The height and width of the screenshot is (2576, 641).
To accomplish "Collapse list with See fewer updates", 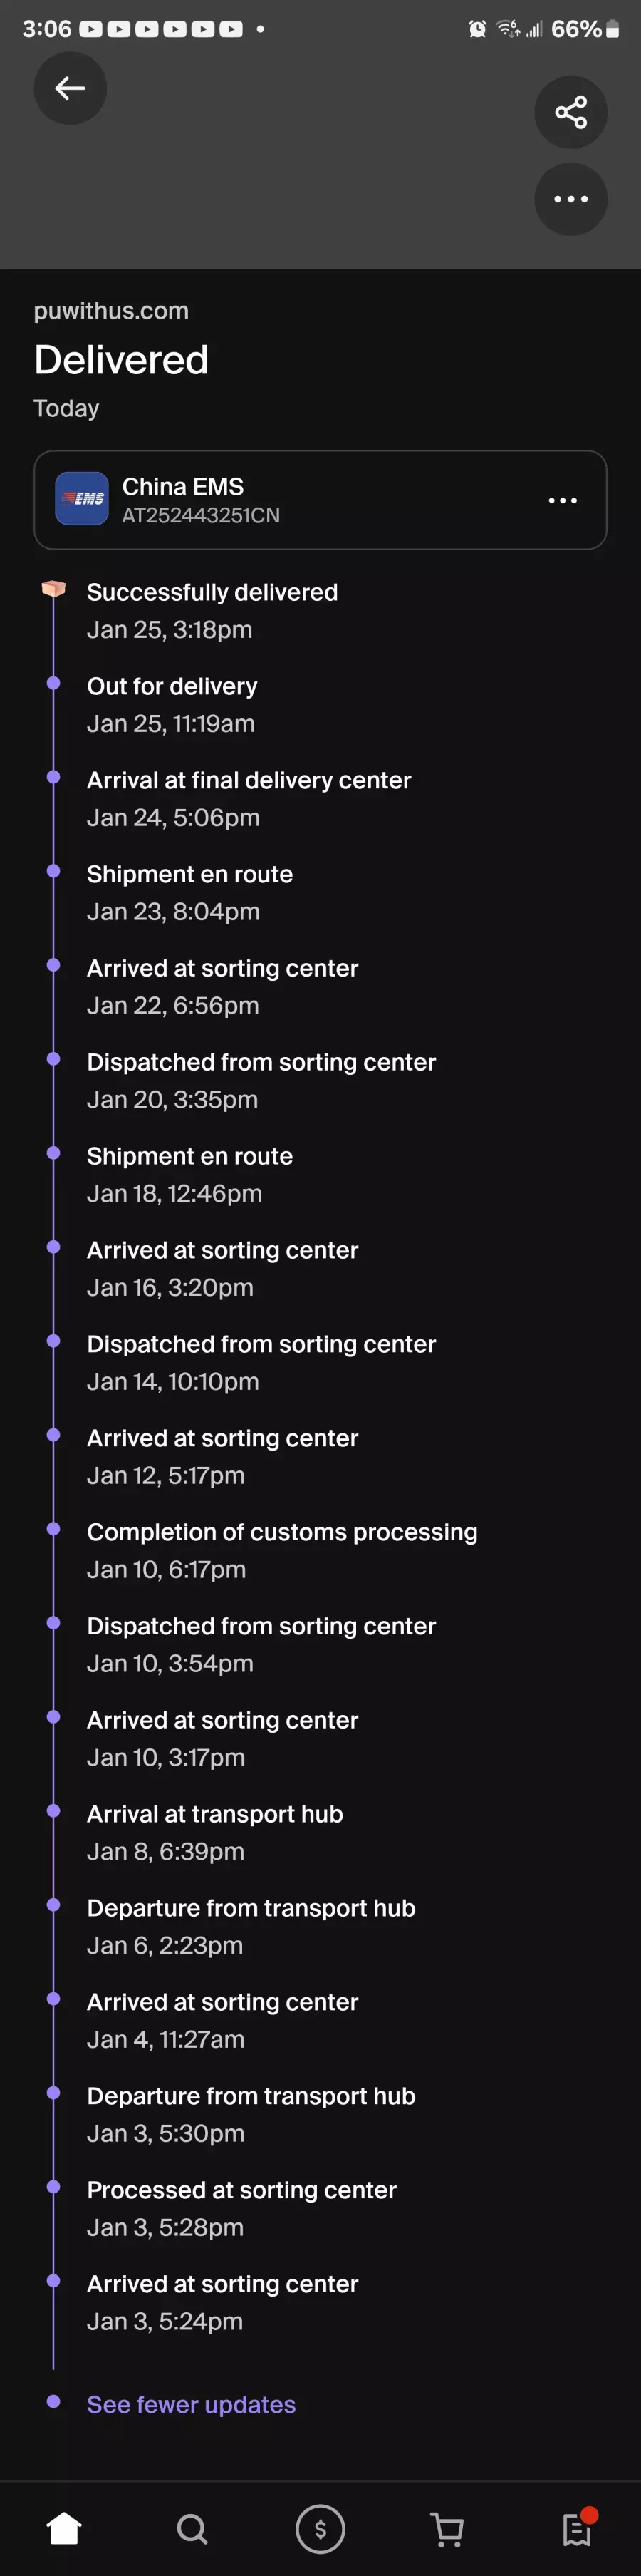I will [x=191, y=2404].
